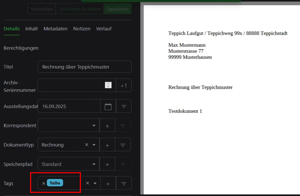This screenshot has width=300, height=196.
Task: Click the ToDo tag badge
Action: (55, 183)
